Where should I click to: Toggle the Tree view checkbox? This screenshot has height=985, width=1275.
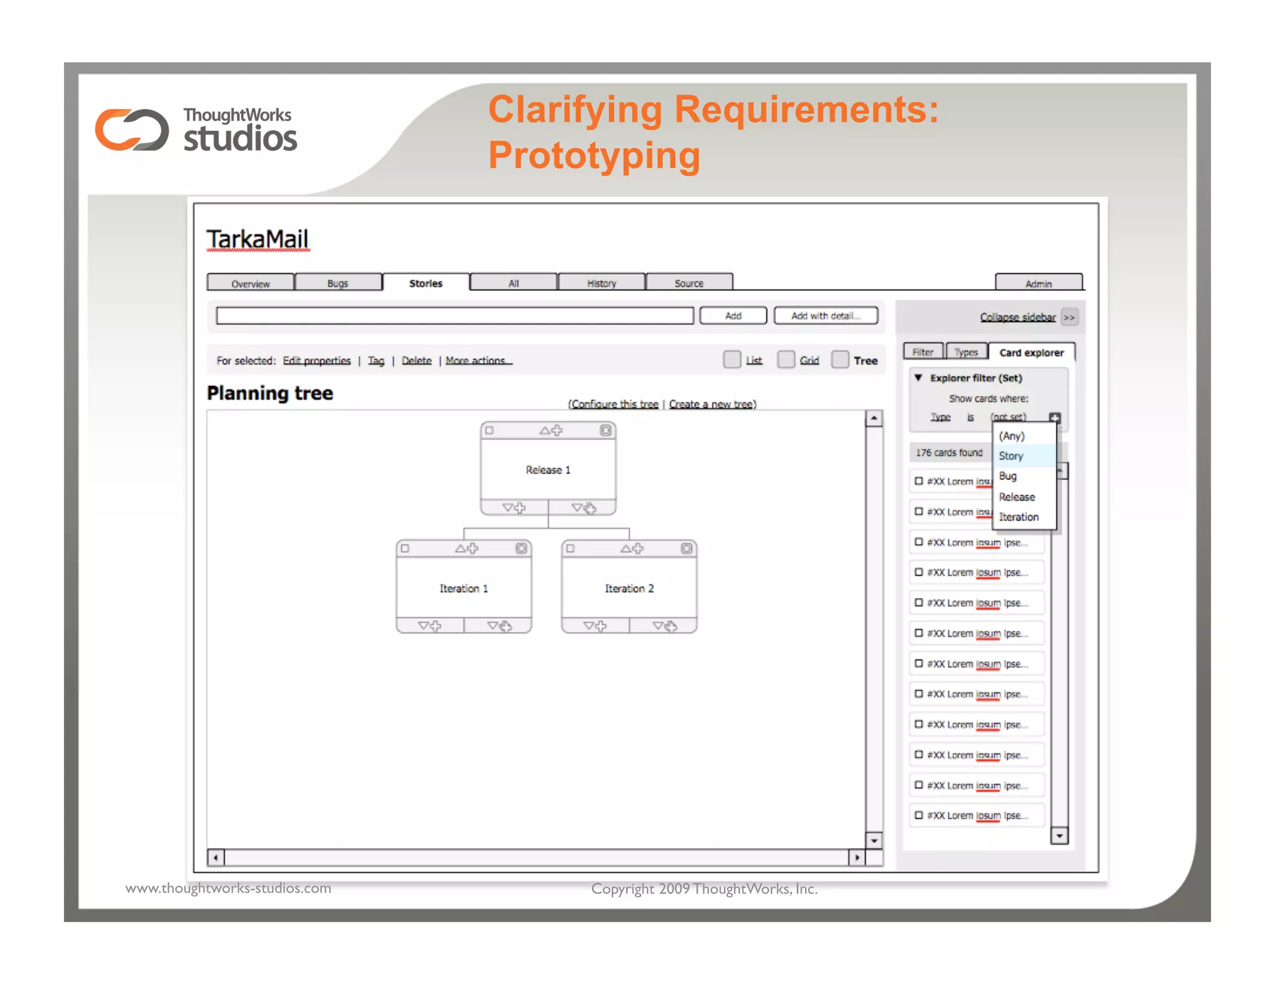click(840, 360)
